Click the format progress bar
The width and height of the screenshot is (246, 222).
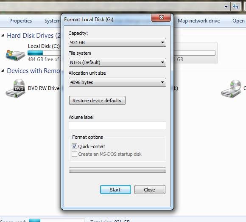(x=117, y=170)
